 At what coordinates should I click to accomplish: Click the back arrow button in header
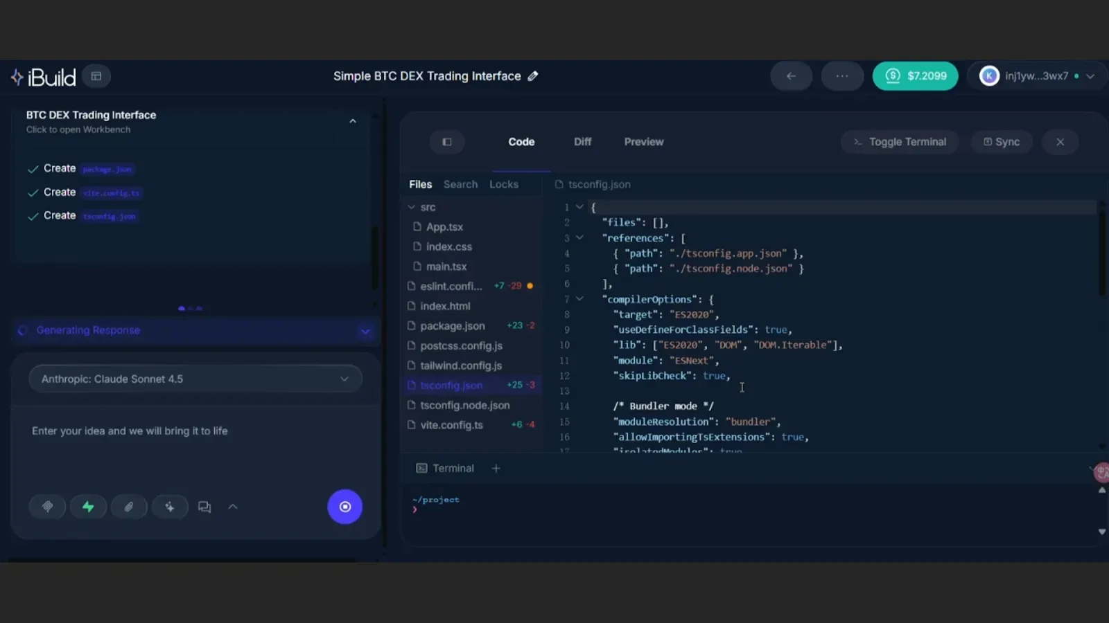click(x=791, y=76)
